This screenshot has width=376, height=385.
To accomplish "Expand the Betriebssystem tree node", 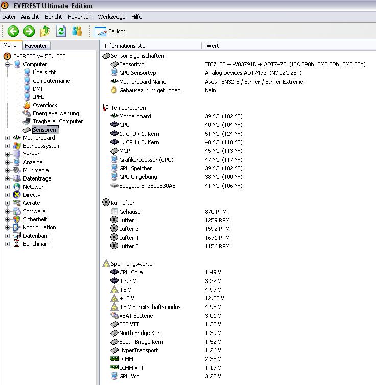I will (7, 146).
